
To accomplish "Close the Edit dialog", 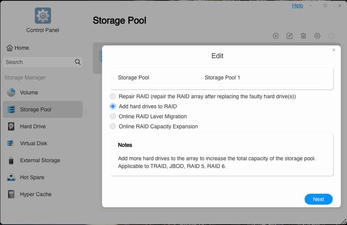I will (x=334, y=50).
